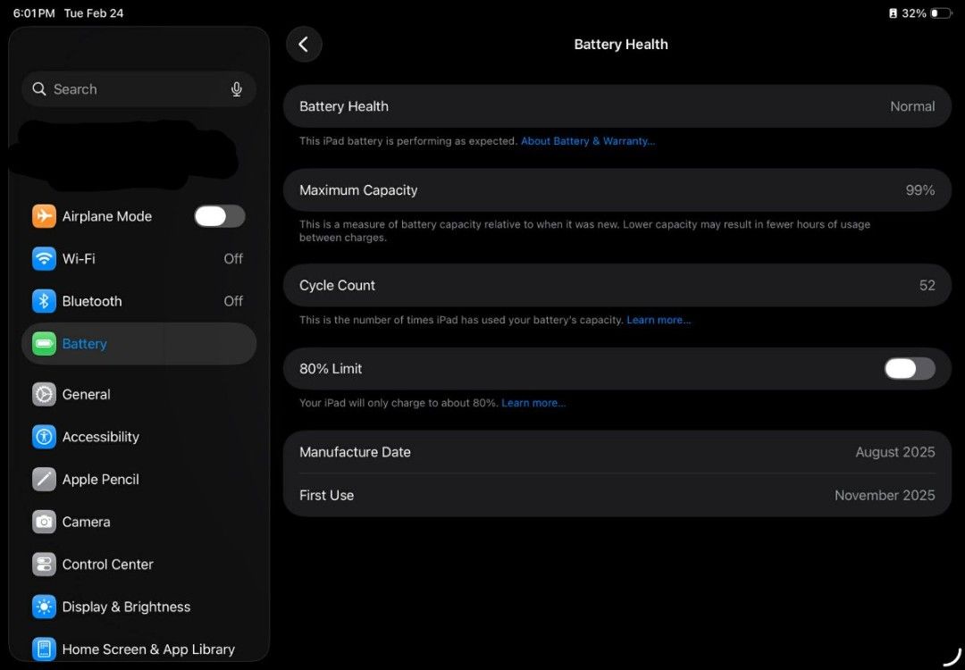Tap the Display & Brightness icon
Viewport: 965px width, 670px height.
[44, 607]
